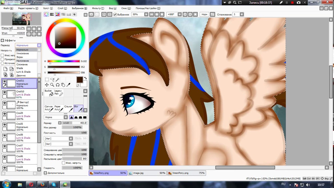
Task: Click the foreground dark brown color swatch
Action: point(80,80)
